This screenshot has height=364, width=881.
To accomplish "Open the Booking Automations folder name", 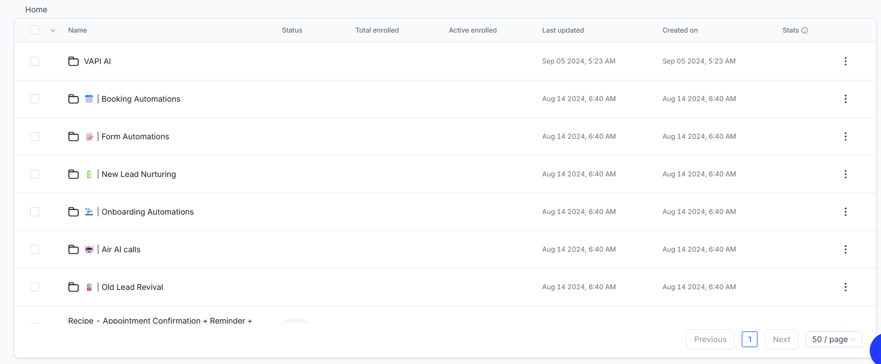I will tap(141, 99).
